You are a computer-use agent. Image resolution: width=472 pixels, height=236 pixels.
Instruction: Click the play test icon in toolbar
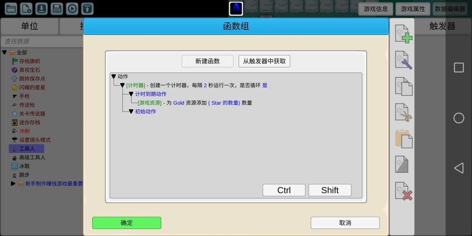[x=72, y=9]
